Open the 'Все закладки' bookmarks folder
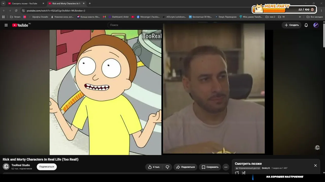This screenshot has height=182, width=325. point(315,17)
